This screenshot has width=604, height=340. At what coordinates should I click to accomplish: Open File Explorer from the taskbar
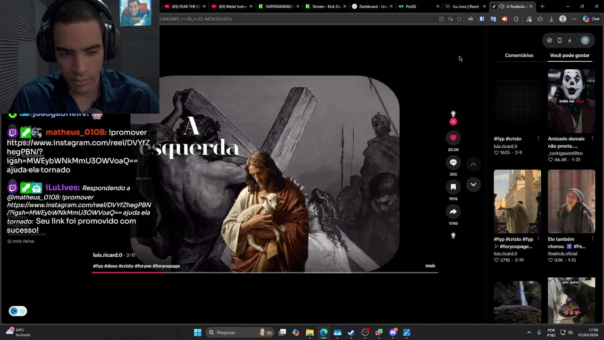[x=310, y=332]
